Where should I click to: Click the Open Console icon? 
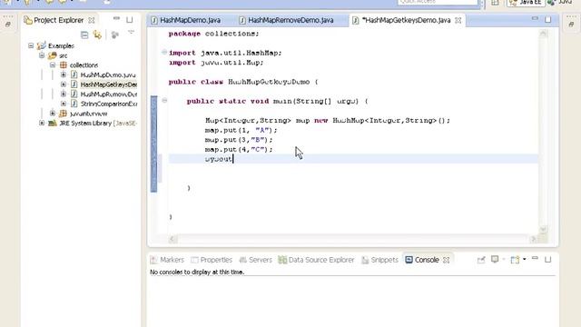(515, 260)
